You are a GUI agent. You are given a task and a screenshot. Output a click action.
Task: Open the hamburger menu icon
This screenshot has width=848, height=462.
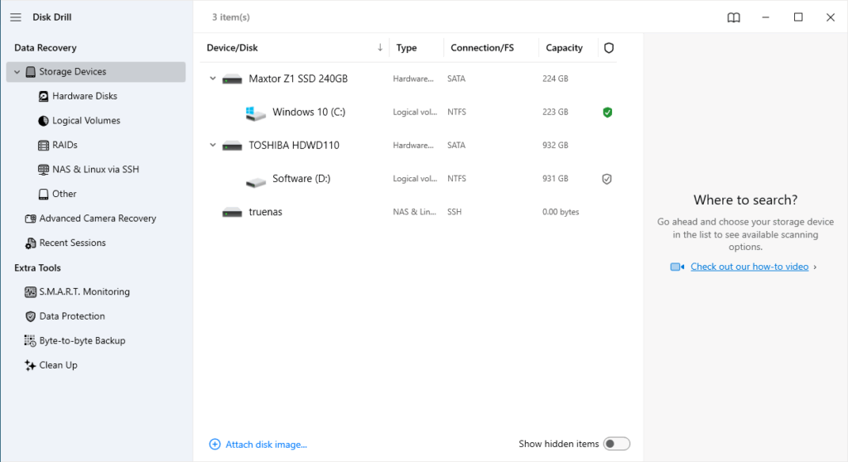(16, 17)
